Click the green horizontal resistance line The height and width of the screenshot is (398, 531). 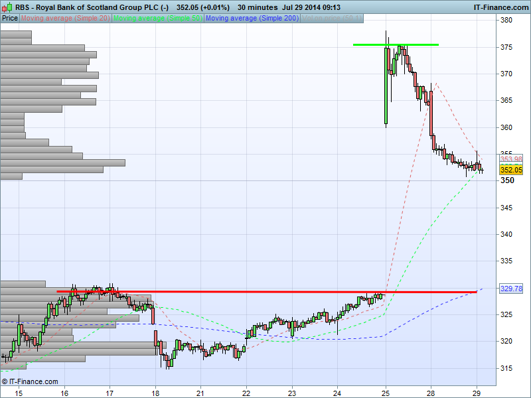(x=396, y=44)
